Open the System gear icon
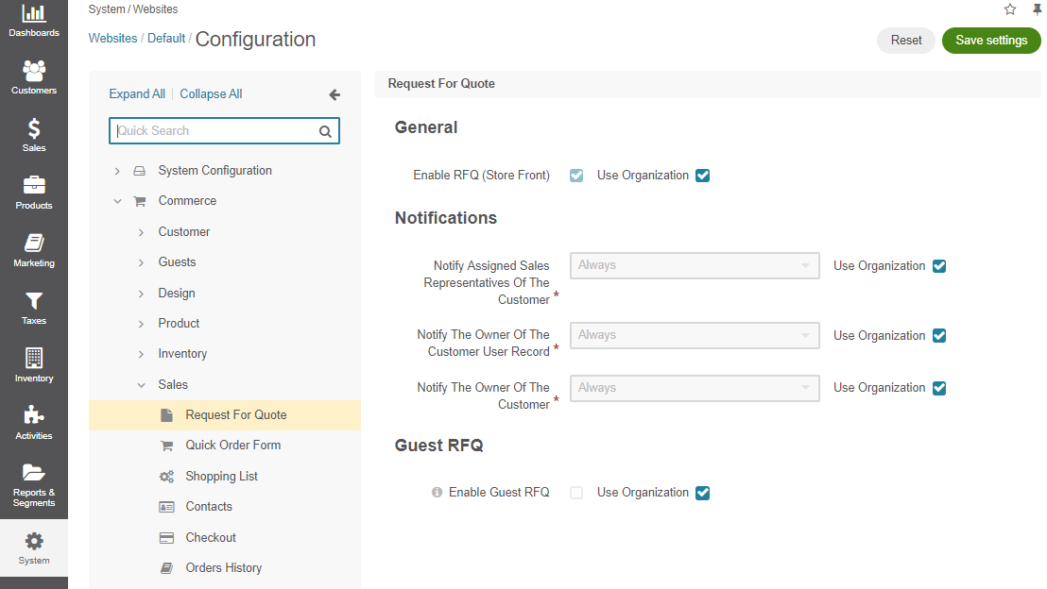This screenshot has height=589, width=1047. point(33,541)
